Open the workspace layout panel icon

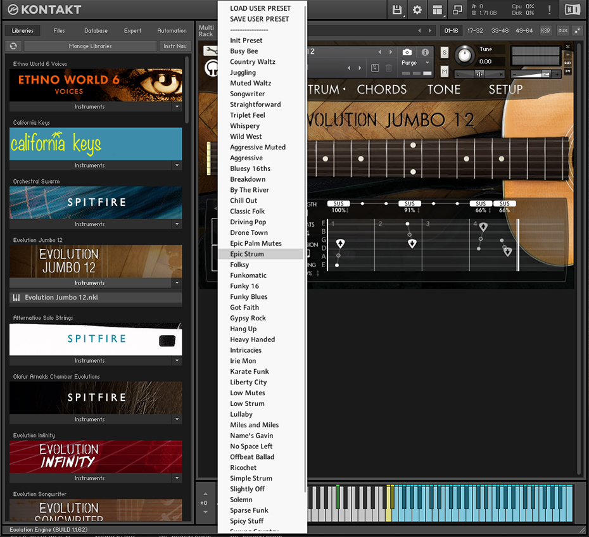coord(437,9)
